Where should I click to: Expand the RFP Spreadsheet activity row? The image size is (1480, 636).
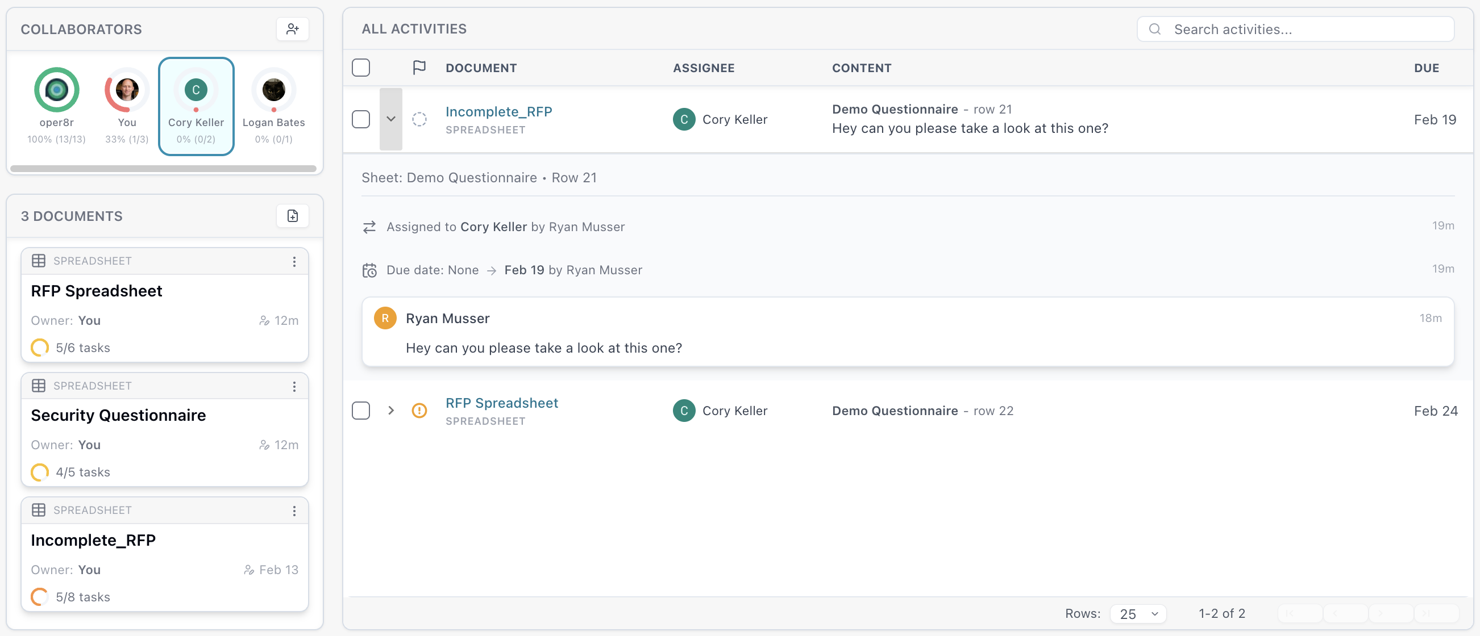391,411
